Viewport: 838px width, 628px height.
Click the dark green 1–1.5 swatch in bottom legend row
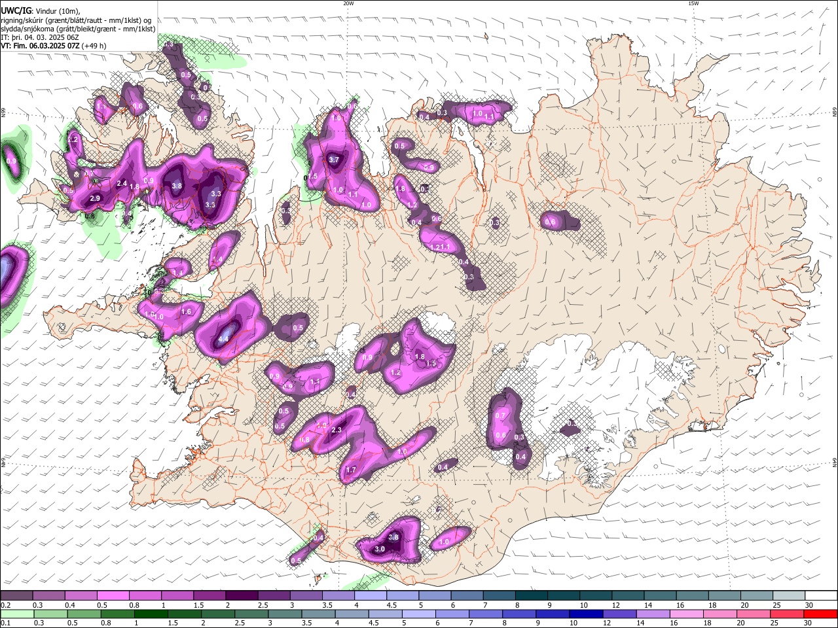point(151,614)
